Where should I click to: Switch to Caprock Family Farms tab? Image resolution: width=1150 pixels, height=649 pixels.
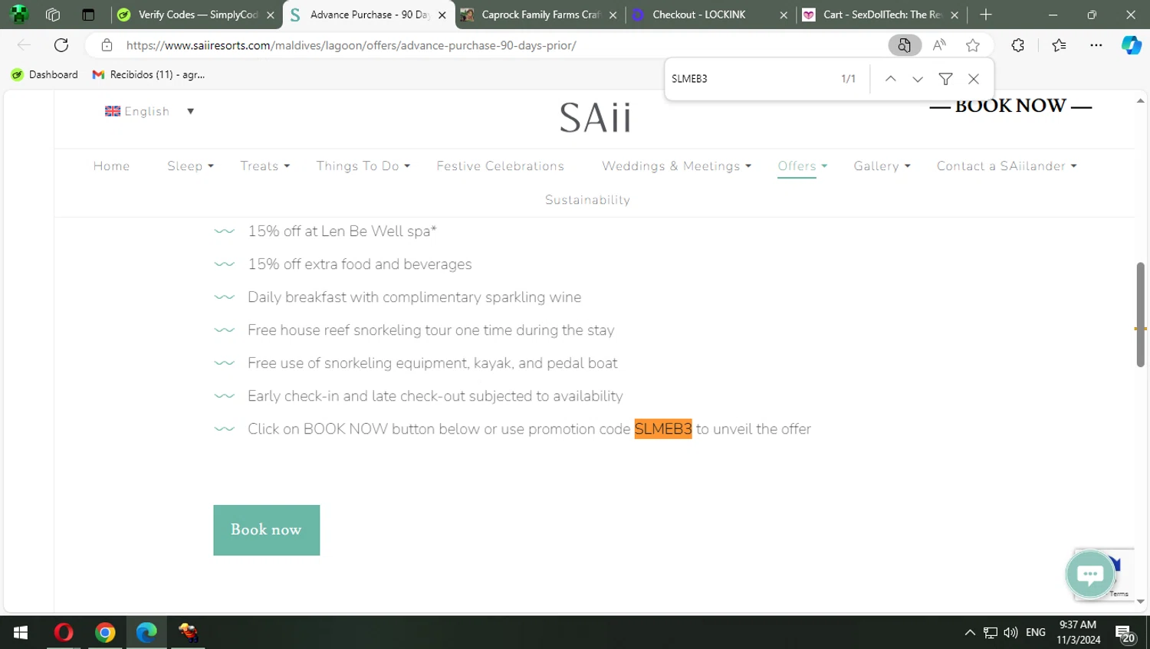539,15
